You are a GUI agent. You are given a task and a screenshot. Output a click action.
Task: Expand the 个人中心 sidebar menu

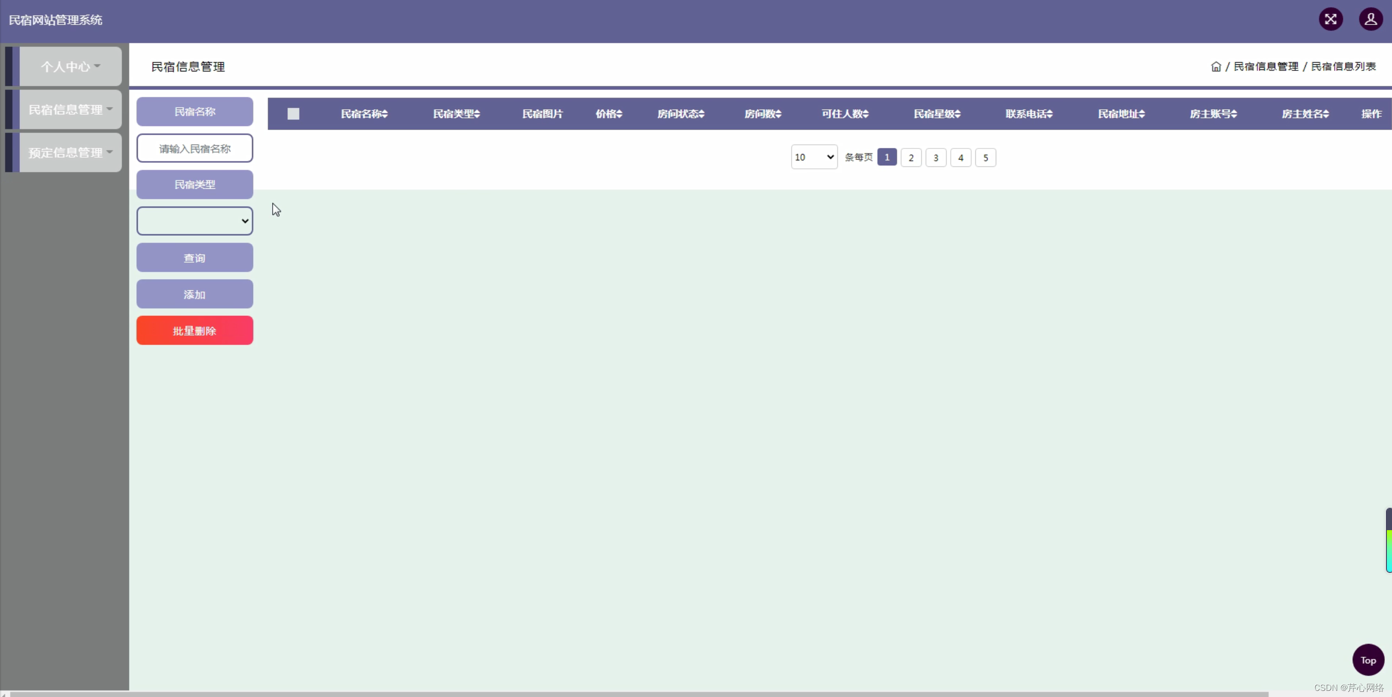coord(70,66)
